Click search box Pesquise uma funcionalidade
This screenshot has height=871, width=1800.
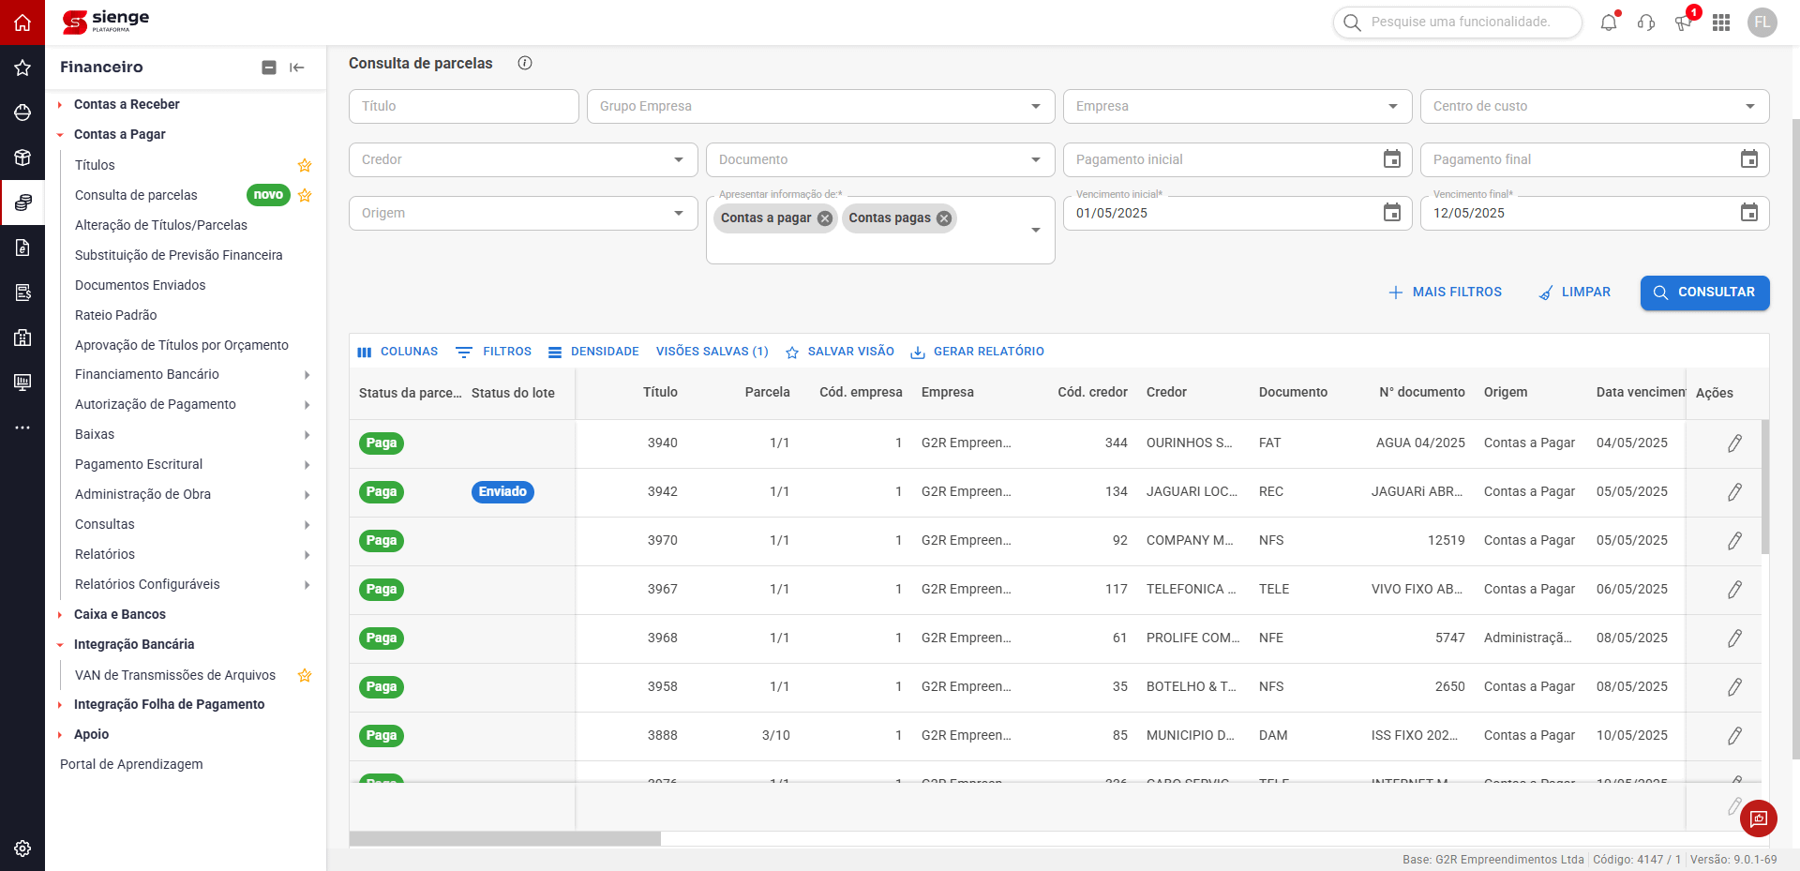pos(1458,22)
